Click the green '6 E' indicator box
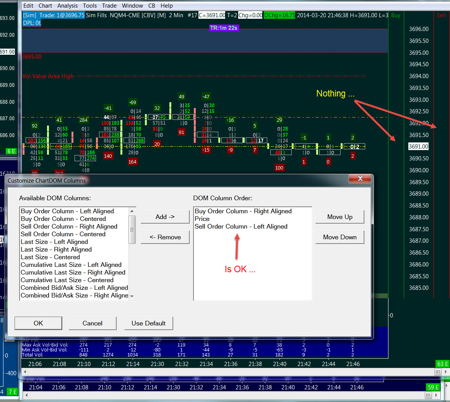The height and width of the screenshot is (402, 450). (x=11, y=151)
